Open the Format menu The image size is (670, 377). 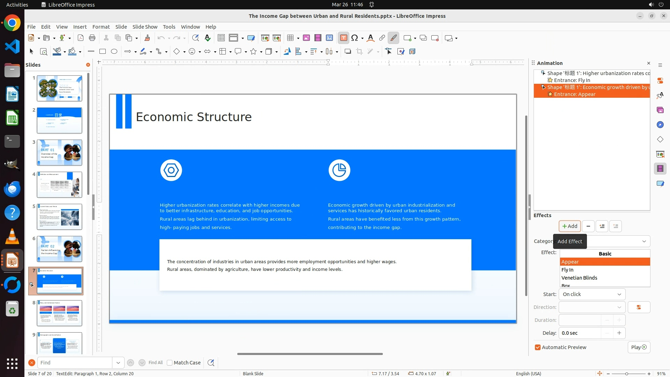pyautogui.click(x=101, y=27)
